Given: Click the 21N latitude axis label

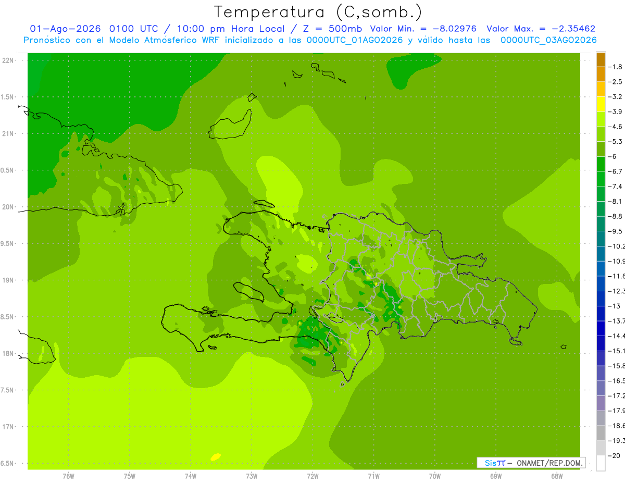Looking at the screenshot, I should click(x=8, y=133).
